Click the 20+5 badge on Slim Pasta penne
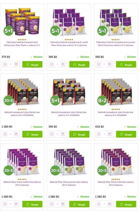The width and height of the screenshot is (140, 213). [x=55, y=170]
